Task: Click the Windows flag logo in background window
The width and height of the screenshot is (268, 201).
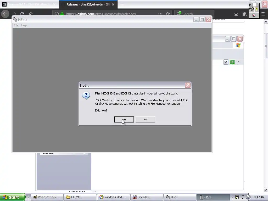Action: point(238,45)
